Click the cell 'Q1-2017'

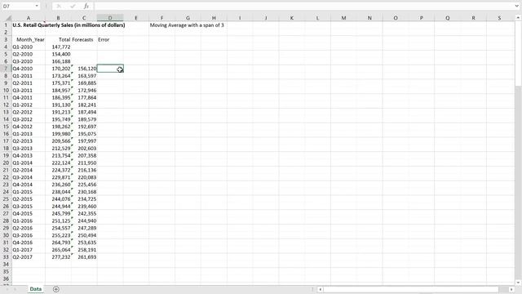pyautogui.click(x=23, y=250)
